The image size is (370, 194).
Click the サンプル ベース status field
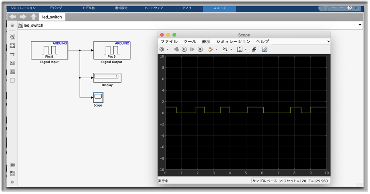click(x=265, y=181)
